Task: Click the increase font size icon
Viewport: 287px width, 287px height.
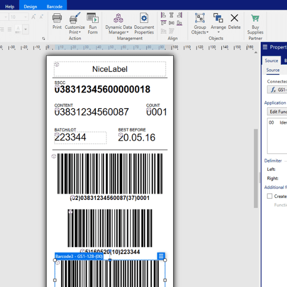Action: pos(33,17)
